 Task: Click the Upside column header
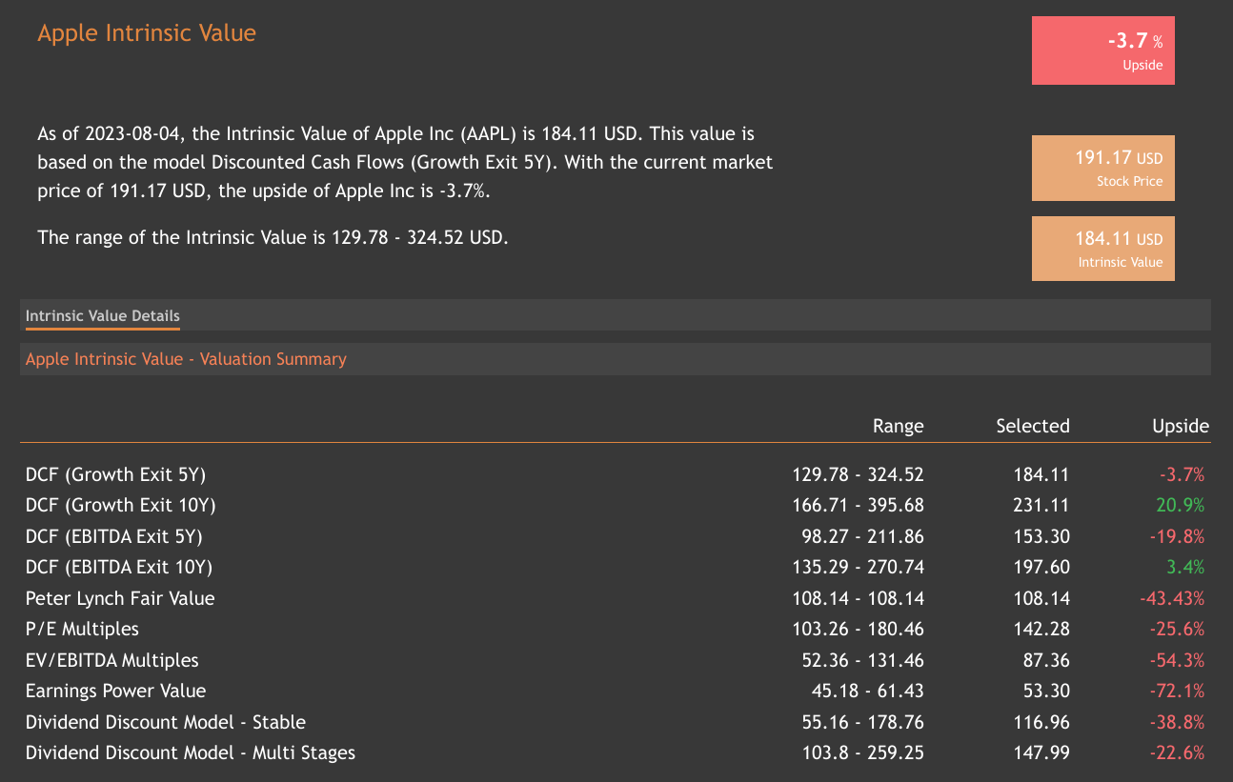(x=1180, y=426)
